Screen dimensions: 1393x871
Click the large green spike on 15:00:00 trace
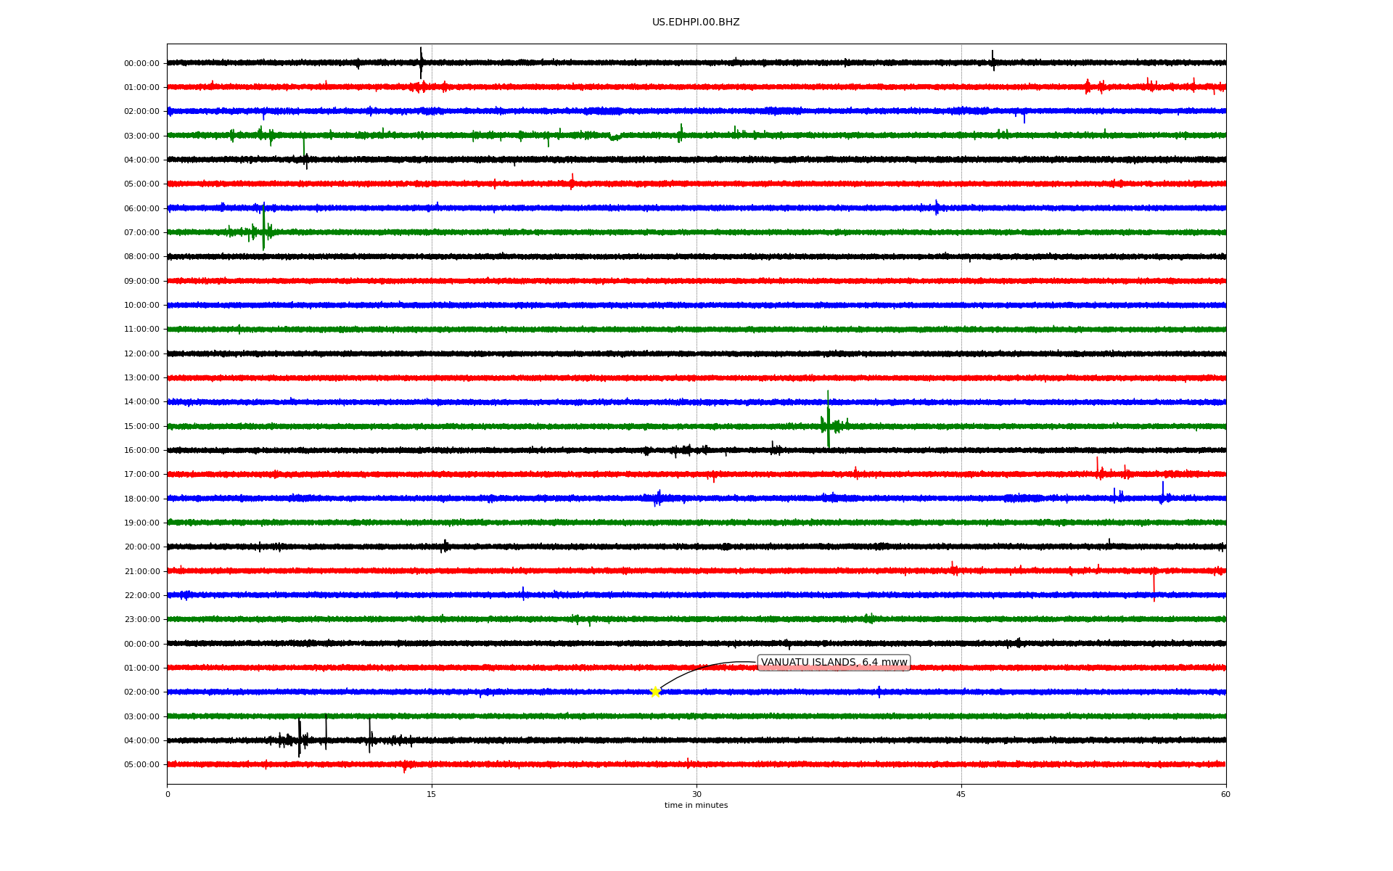[828, 421]
